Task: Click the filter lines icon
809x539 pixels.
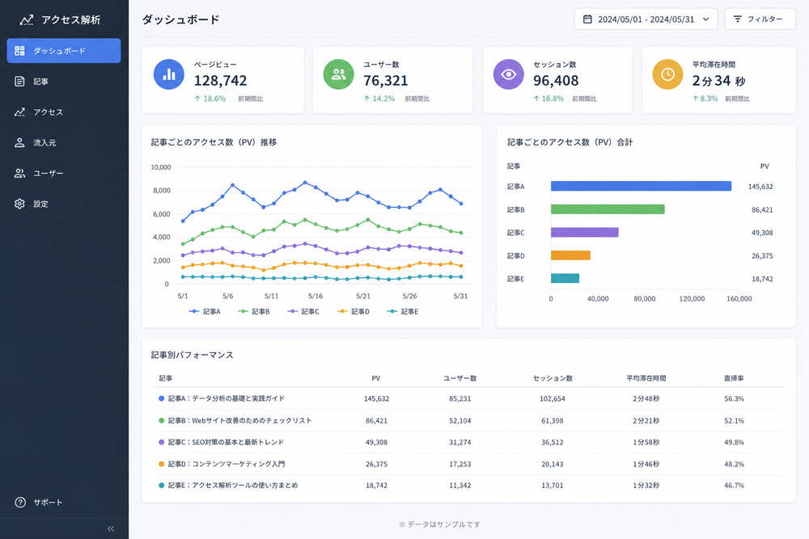Action: click(738, 19)
